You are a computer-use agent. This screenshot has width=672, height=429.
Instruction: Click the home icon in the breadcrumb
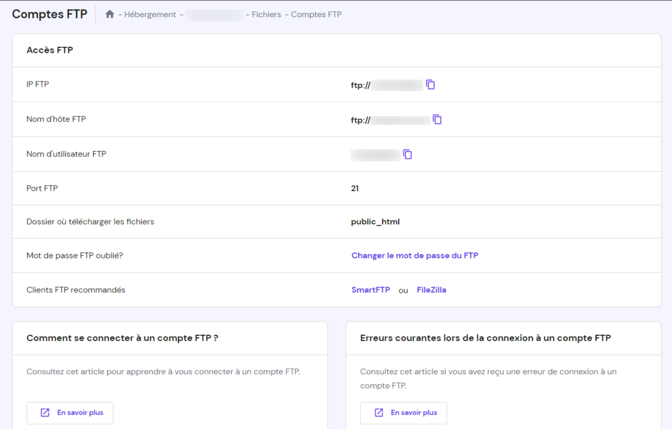tap(110, 14)
